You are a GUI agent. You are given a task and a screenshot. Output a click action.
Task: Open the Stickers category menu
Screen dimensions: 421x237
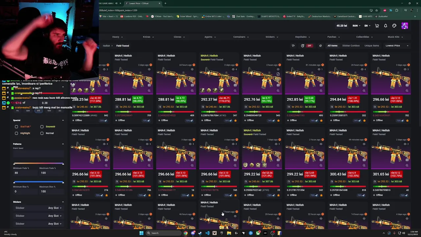point(272,37)
